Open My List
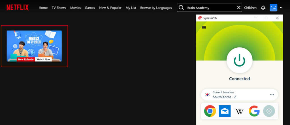The height and width of the screenshot is (125, 290). click(131, 8)
